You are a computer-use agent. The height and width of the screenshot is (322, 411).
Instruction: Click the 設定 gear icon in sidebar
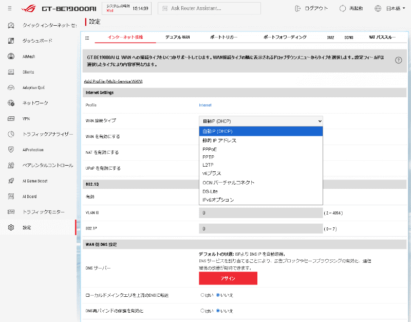[11, 227]
